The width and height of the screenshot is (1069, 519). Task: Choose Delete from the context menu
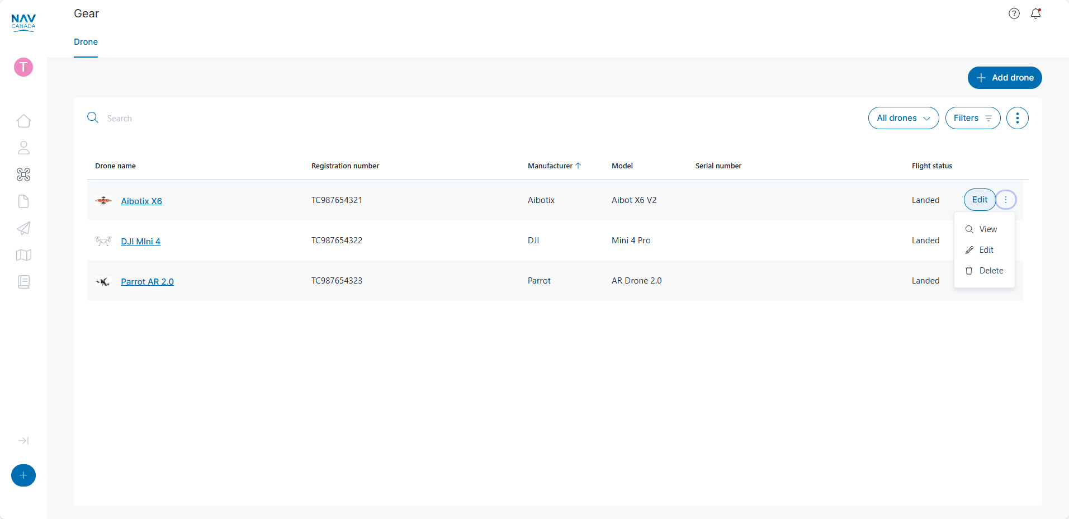pyautogui.click(x=985, y=271)
